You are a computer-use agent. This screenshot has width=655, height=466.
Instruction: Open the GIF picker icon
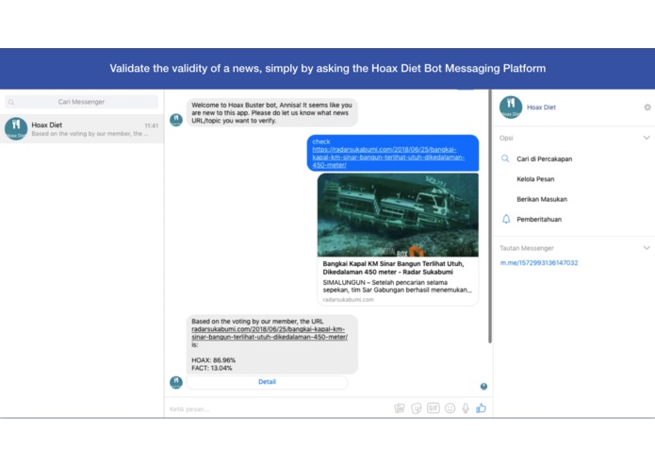tap(434, 408)
